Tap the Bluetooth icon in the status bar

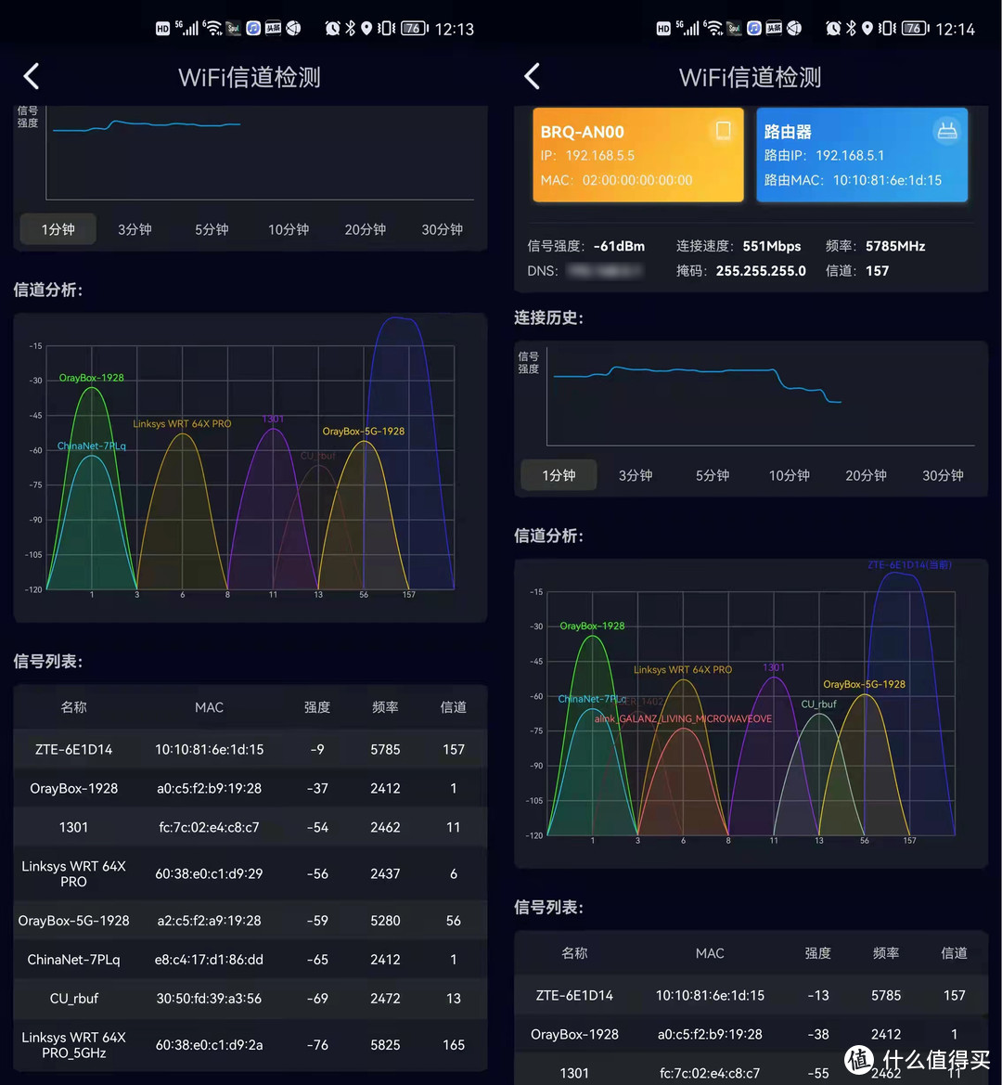(x=351, y=28)
